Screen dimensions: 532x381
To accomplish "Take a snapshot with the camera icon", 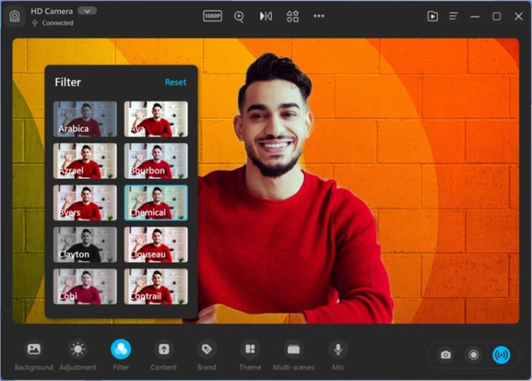I will [x=446, y=355].
